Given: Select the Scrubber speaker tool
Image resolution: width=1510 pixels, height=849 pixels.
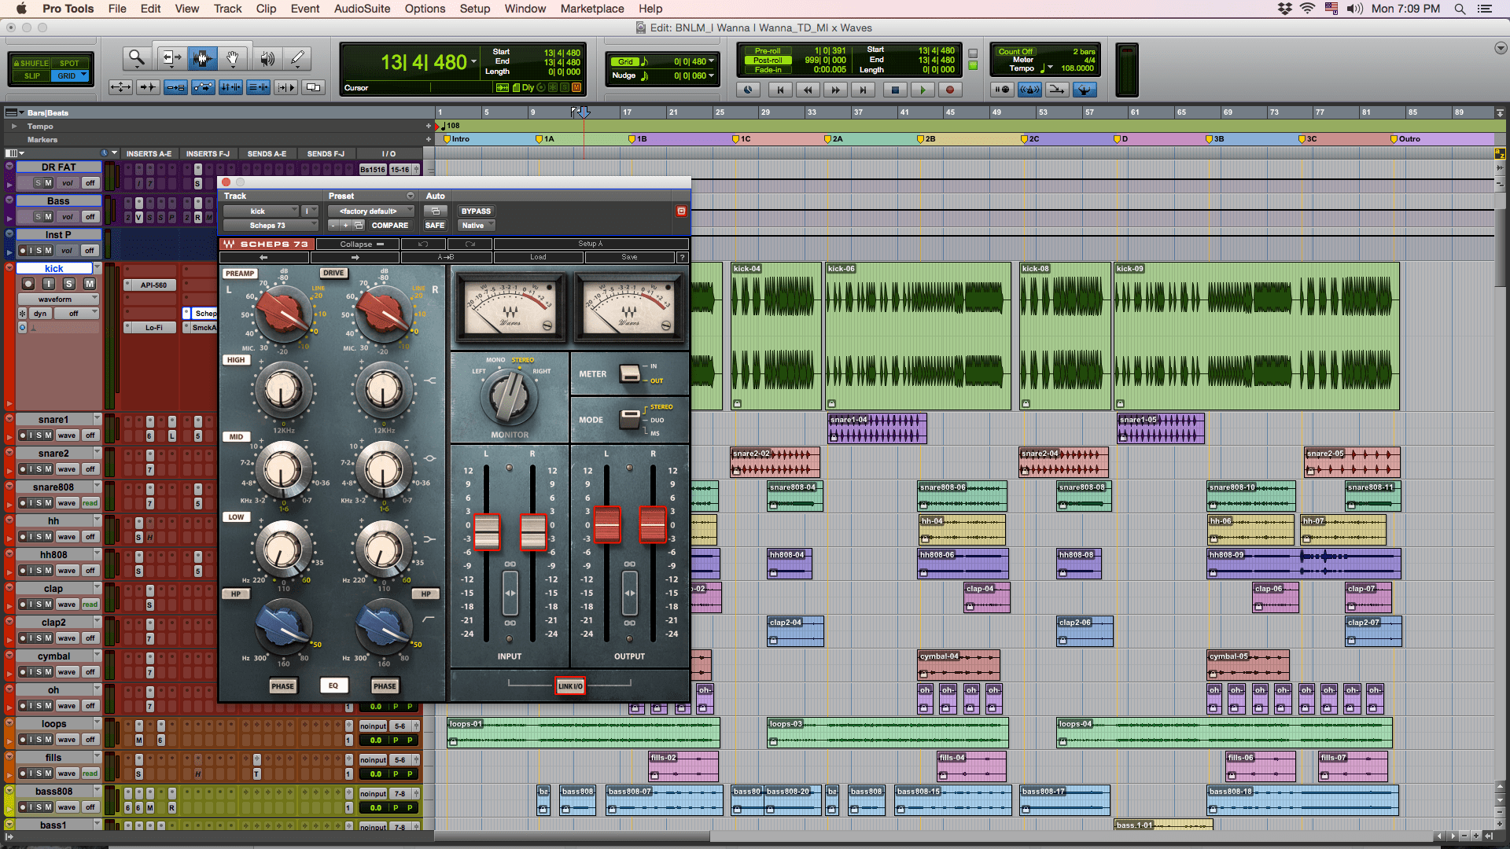Looking at the screenshot, I should pyautogui.click(x=267, y=58).
